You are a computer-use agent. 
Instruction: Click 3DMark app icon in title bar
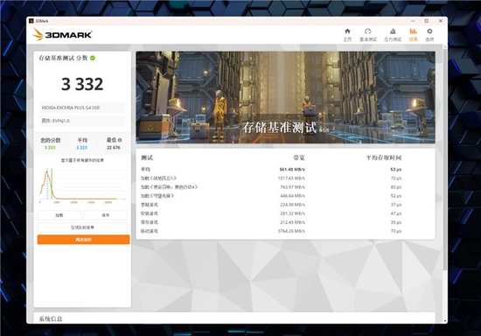click(31, 21)
